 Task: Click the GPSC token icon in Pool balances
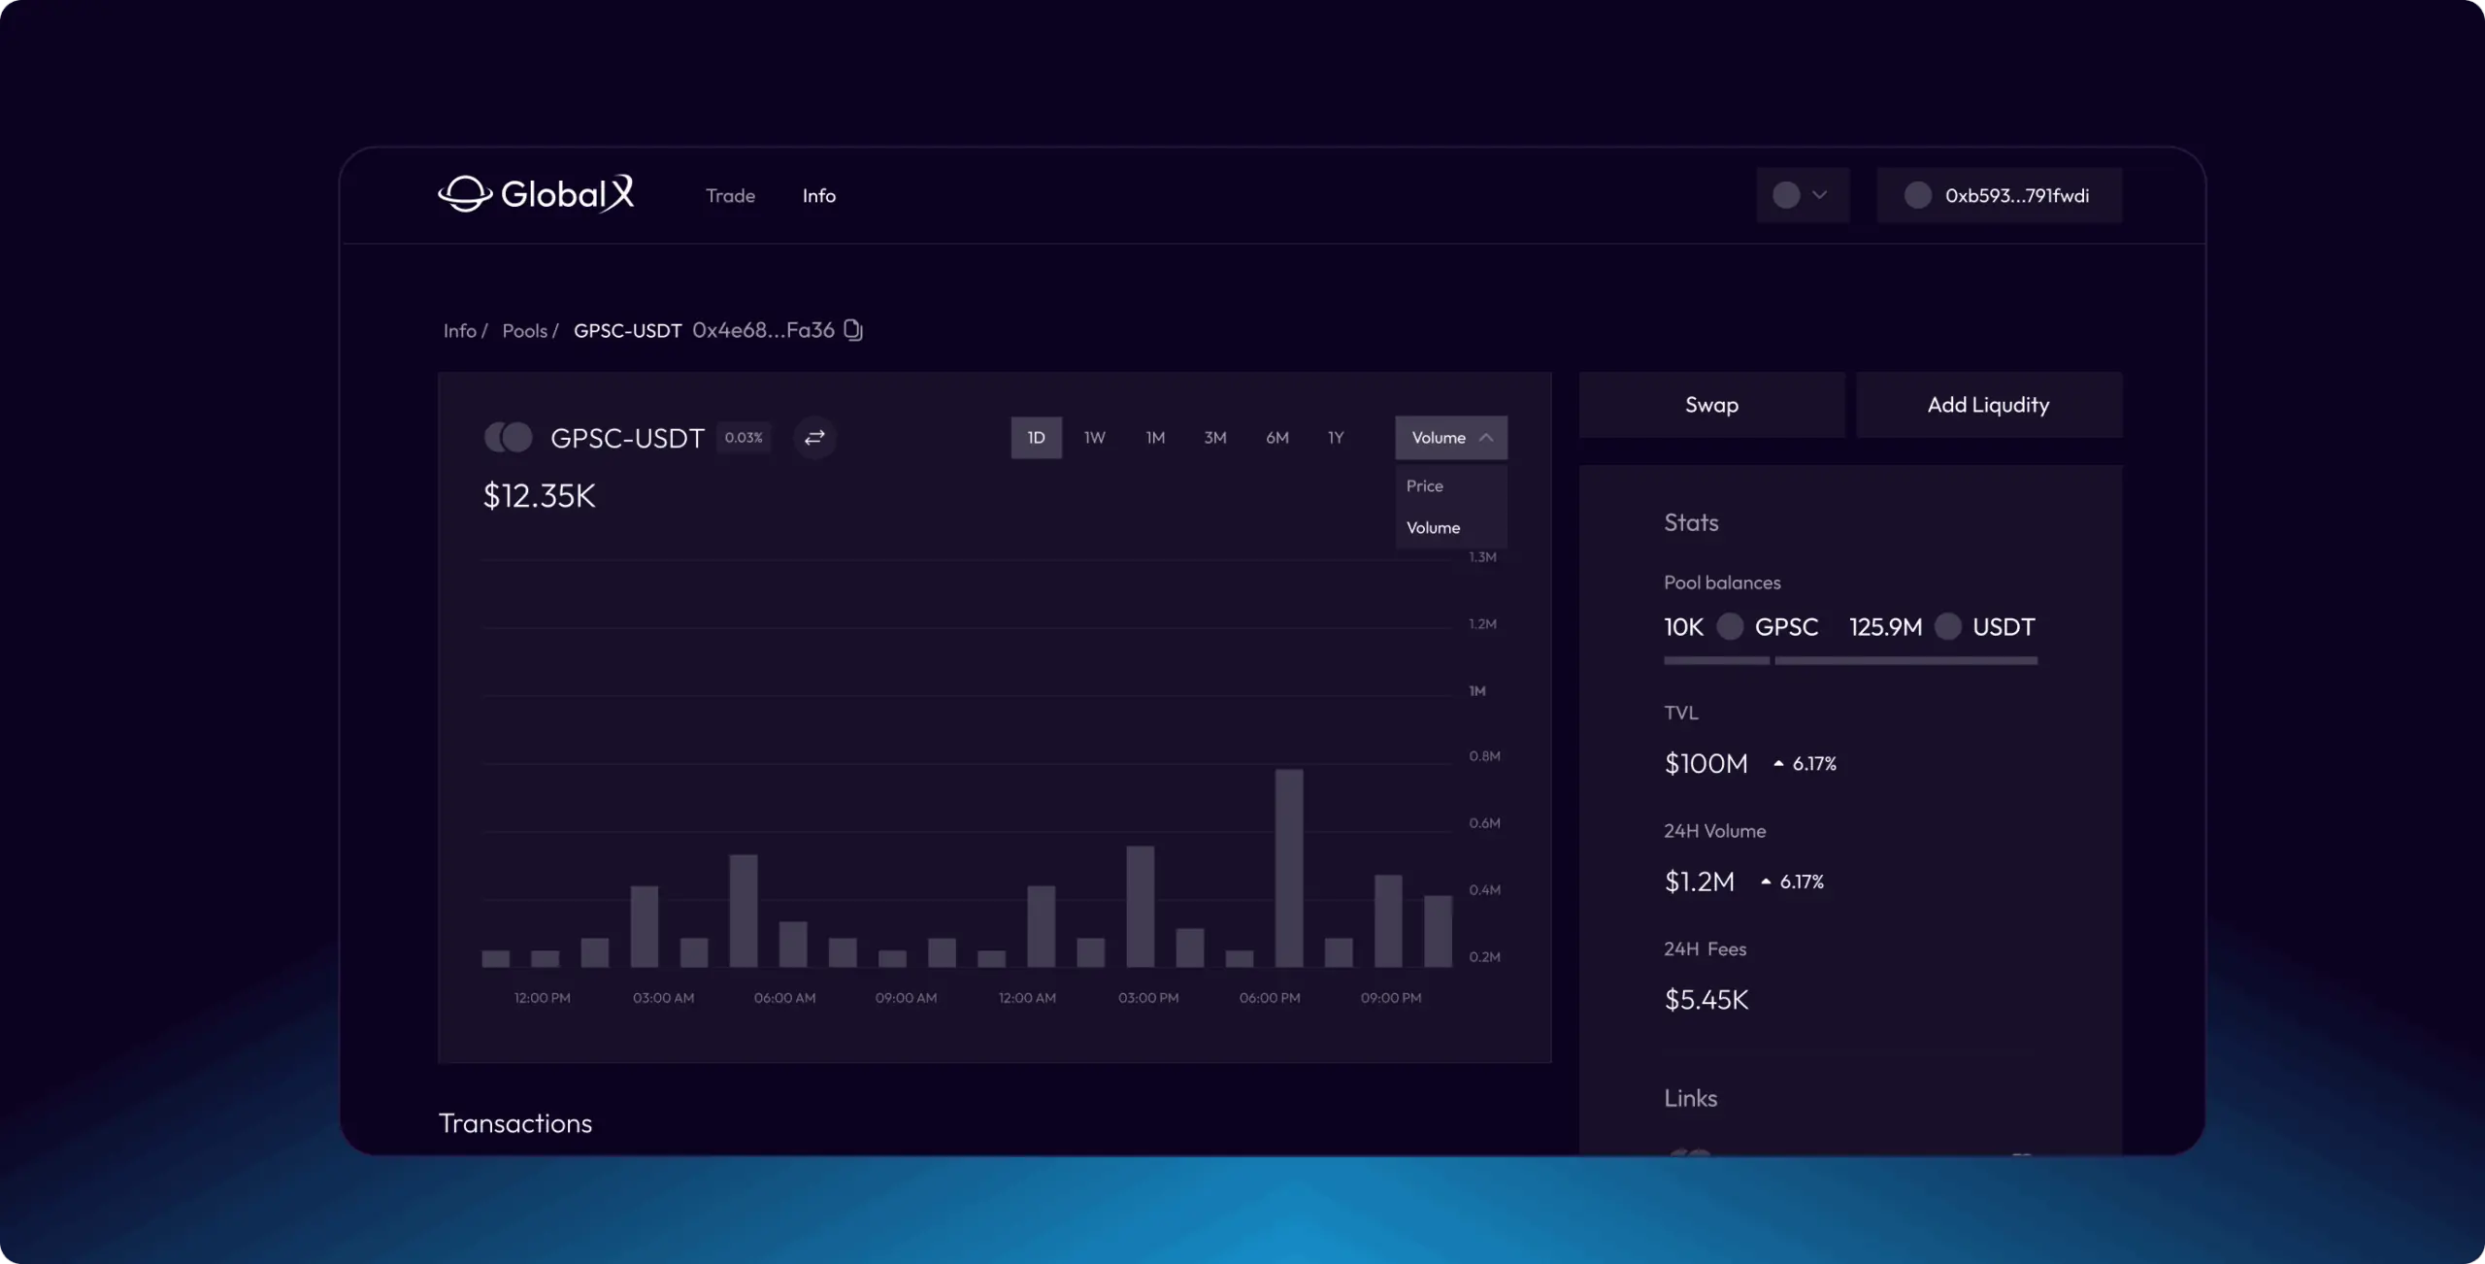point(1730,626)
